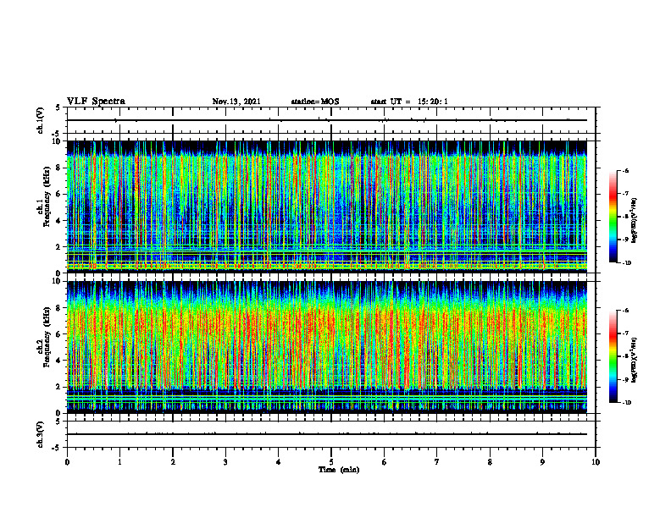Click the 'VLF Spectra' title text

point(96,102)
